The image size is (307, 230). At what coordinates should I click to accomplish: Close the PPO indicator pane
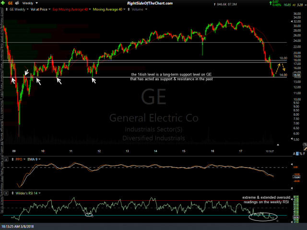tap(6, 159)
